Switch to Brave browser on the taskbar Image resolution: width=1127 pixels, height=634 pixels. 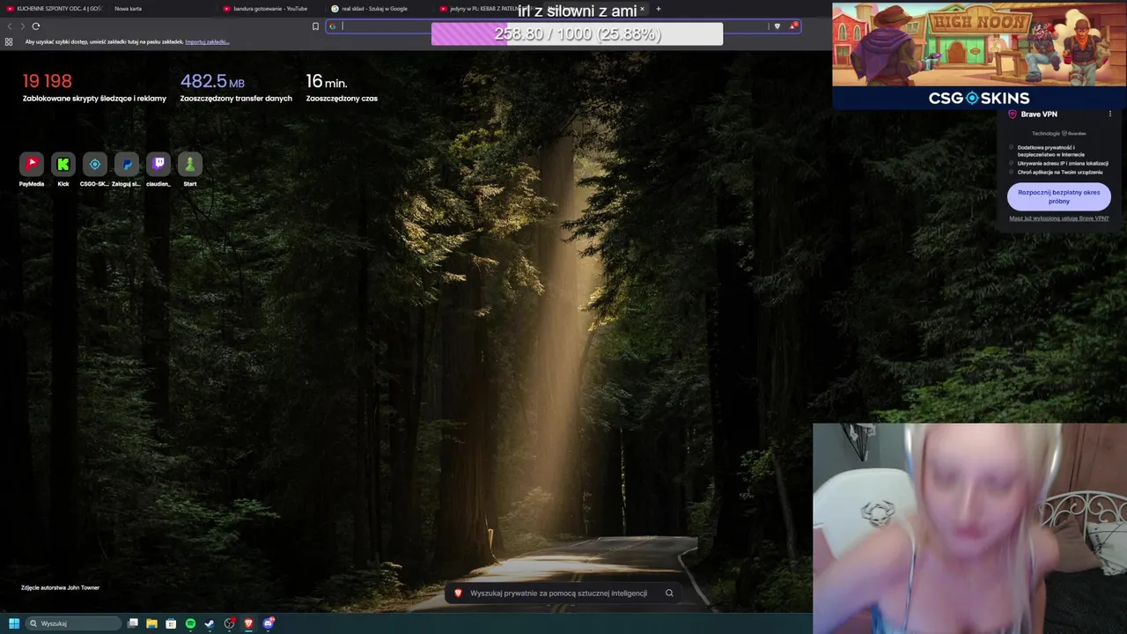pos(248,623)
